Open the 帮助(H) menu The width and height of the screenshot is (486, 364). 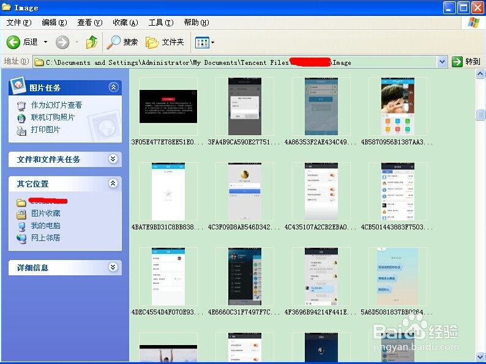pos(196,23)
